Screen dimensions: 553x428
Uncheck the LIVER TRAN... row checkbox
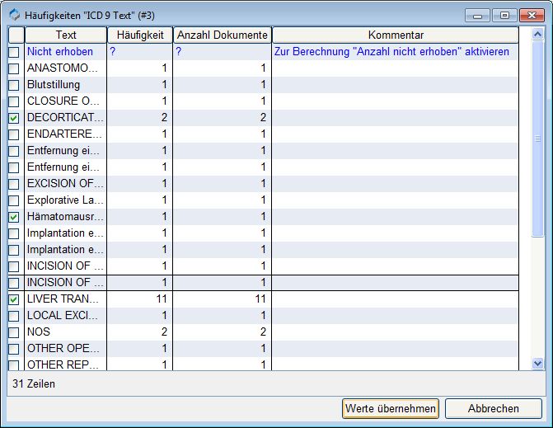tap(14, 299)
